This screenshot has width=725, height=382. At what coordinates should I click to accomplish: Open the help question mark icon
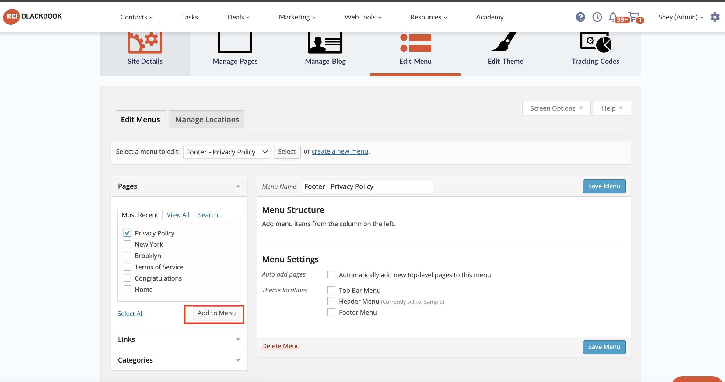click(x=580, y=17)
